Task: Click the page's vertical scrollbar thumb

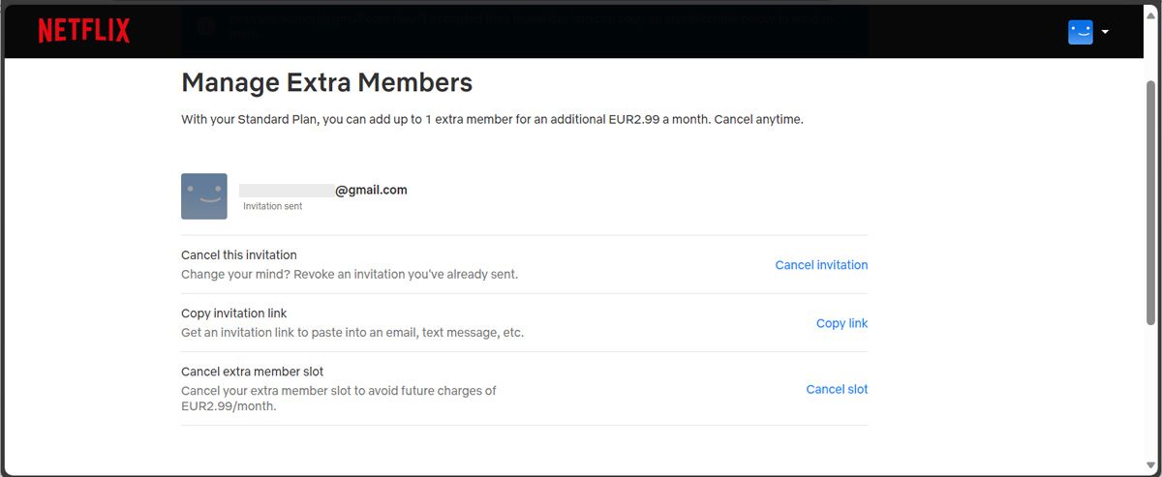Action: [1150, 203]
